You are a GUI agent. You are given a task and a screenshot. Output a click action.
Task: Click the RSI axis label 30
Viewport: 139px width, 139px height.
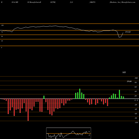2,41
